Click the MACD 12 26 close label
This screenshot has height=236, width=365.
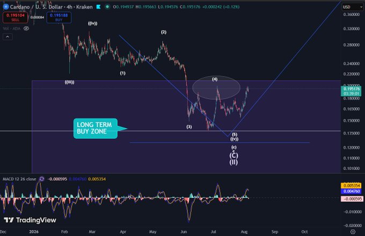pyautogui.click(x=19, y=179)
